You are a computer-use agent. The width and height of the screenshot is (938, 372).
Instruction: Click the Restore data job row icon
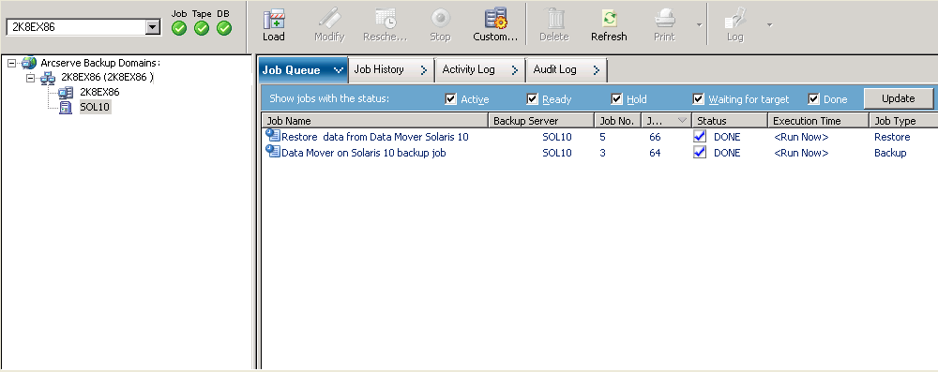(273, 137)
